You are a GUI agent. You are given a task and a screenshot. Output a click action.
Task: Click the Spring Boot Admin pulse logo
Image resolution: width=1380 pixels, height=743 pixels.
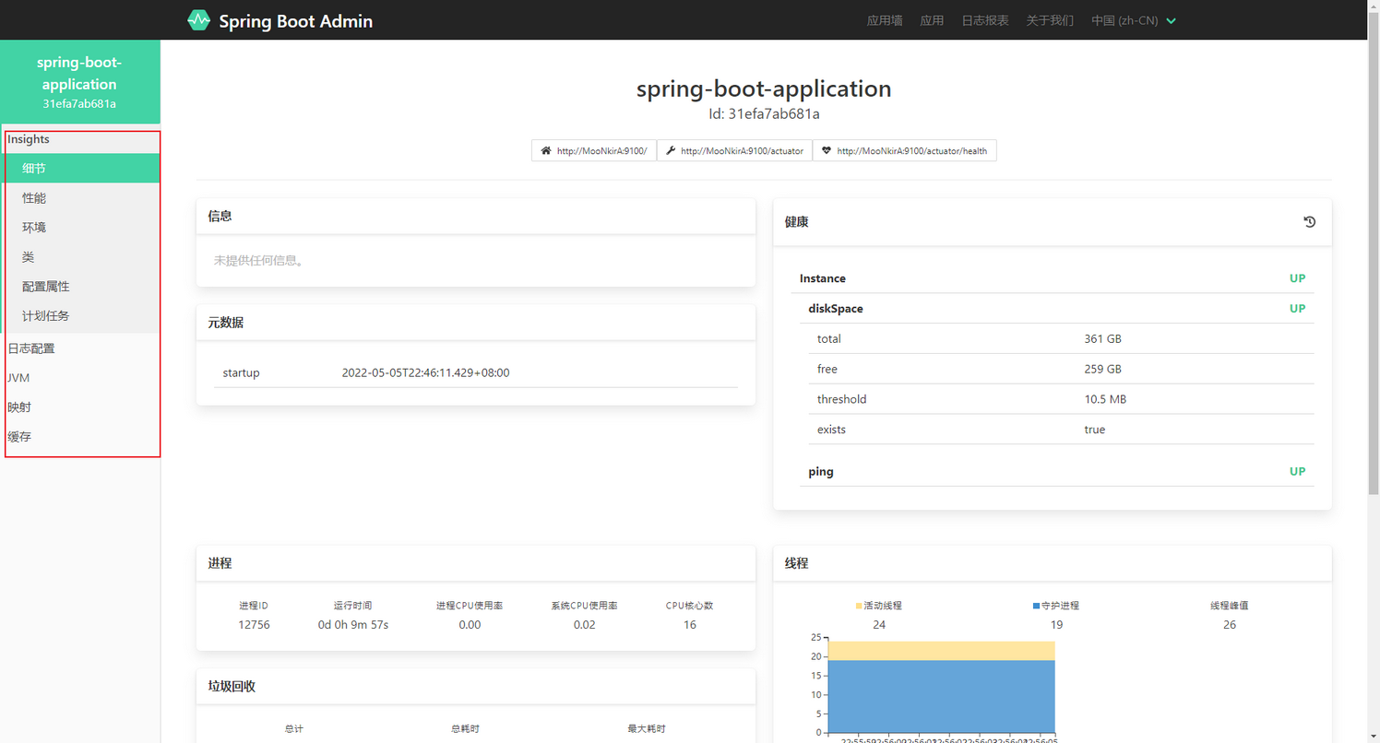tap(198, 20)
